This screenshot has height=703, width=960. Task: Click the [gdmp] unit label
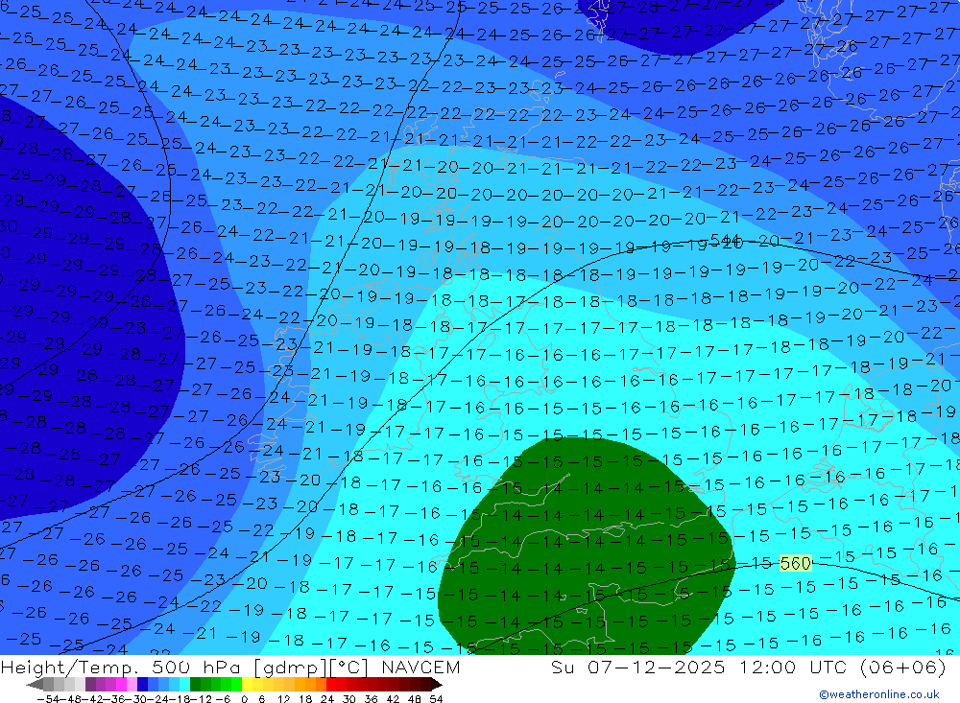(x=290, y=667)
